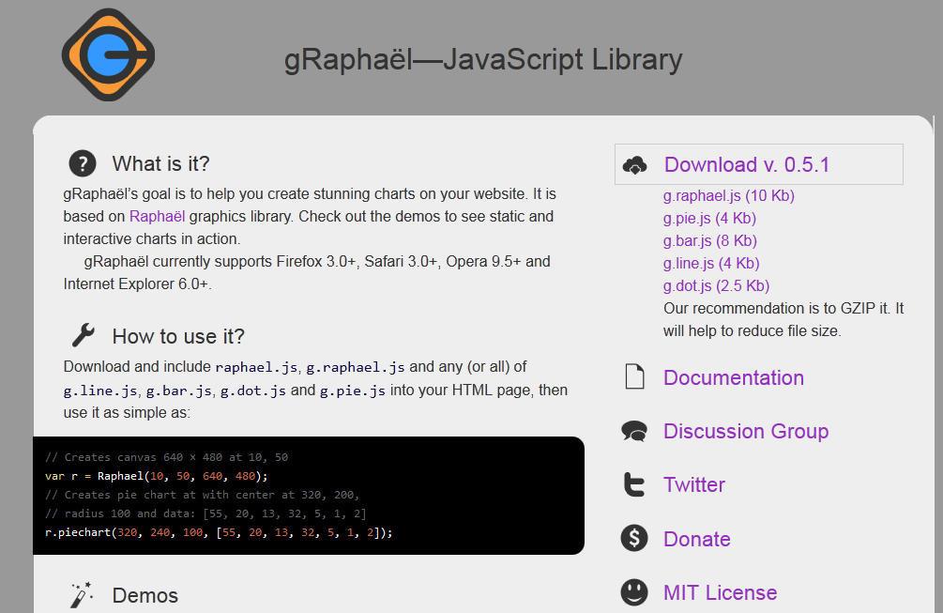Follow the Raphaël graphics library link

(157, 217)
